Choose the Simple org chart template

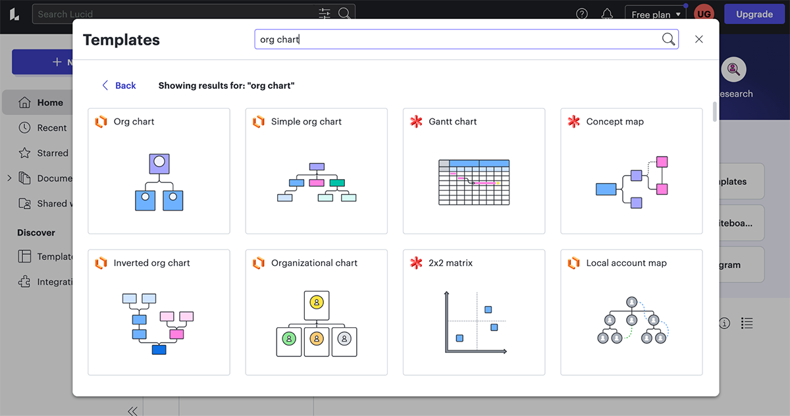tap(316, 171)
